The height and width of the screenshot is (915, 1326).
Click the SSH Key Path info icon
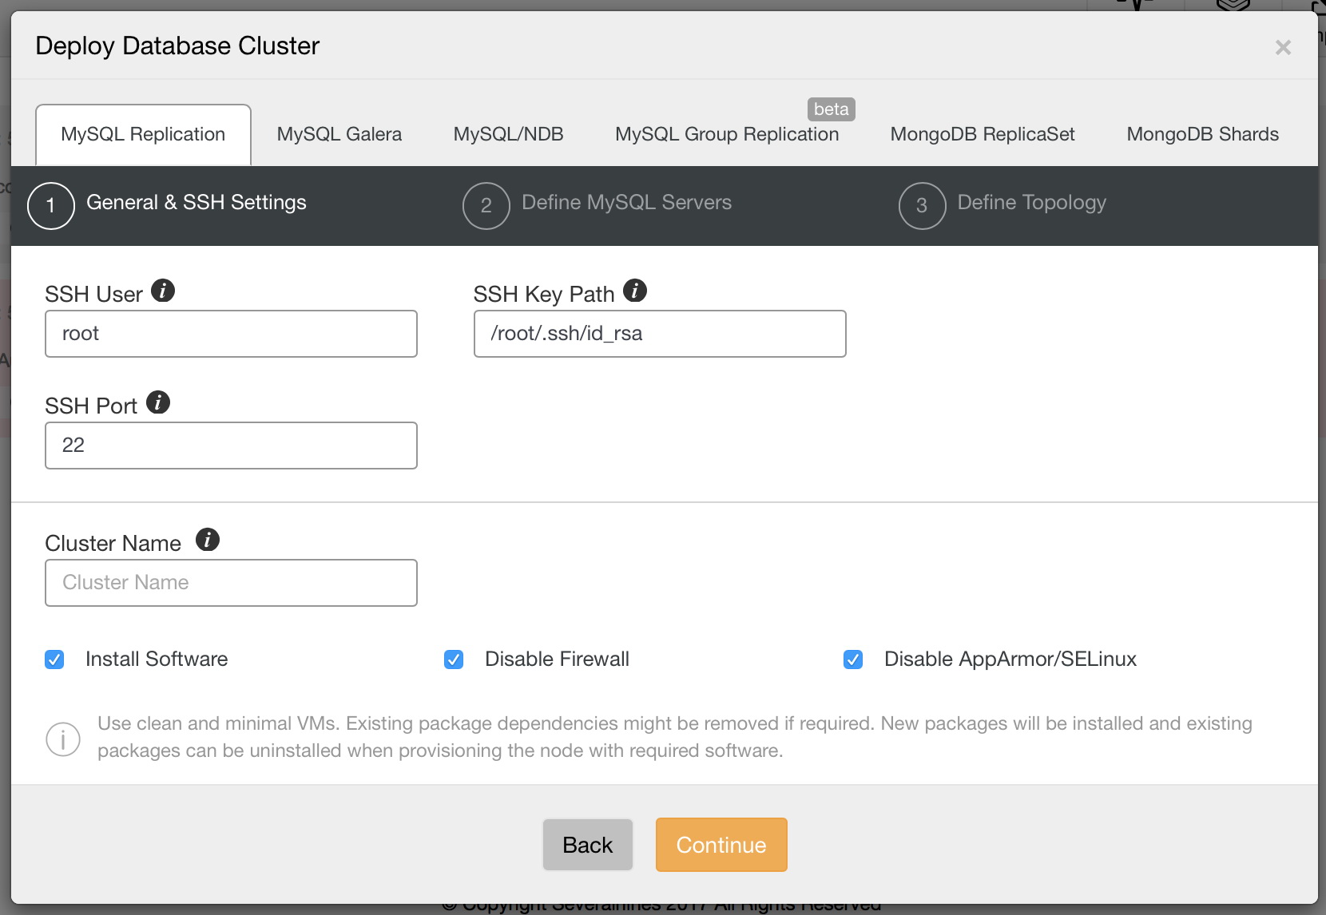[x=635, y=291]
